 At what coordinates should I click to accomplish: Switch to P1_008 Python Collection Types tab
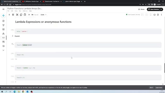pos(31,2)
